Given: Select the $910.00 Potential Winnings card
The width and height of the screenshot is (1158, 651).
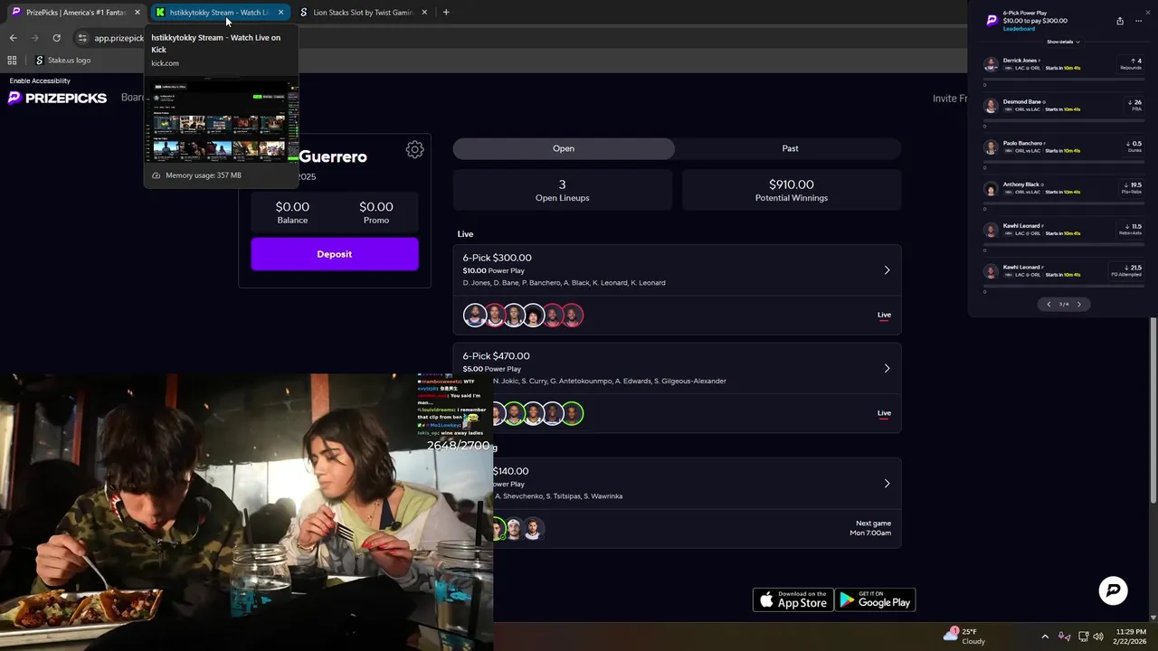Looking at the screenshot, I should (x=792, y=190).
